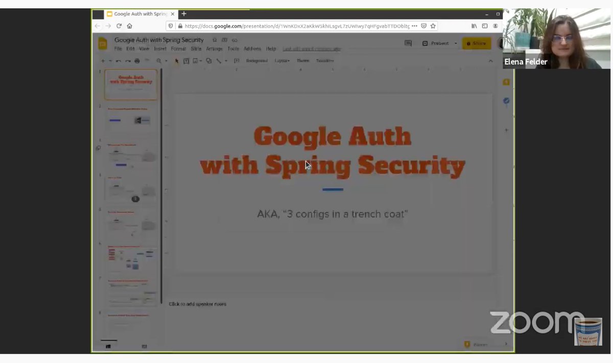Open the Insert menu

[x=160, y=49]
